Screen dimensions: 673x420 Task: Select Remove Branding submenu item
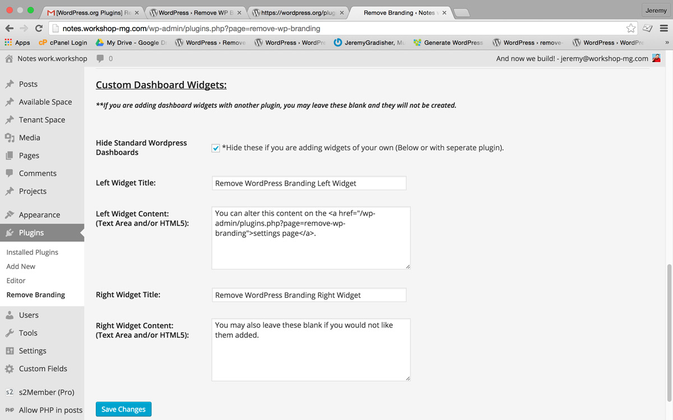[x=36, y=295]
